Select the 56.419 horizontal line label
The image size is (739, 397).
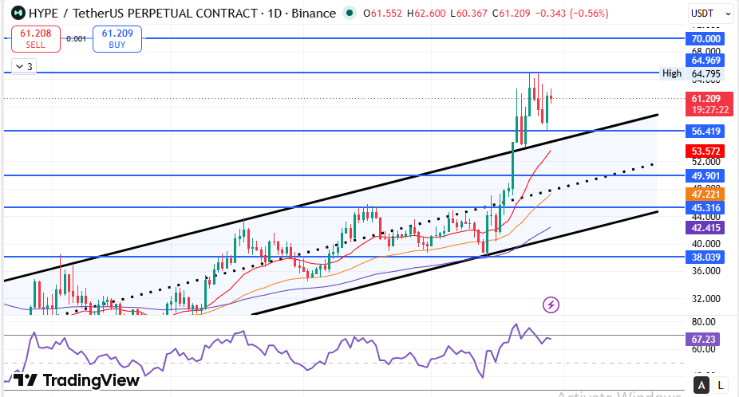[x=705, y=131]
